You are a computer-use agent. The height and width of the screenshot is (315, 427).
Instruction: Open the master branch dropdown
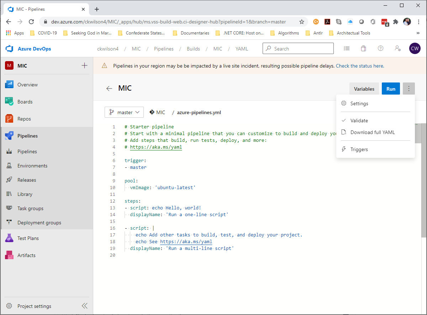pos(124,112)
